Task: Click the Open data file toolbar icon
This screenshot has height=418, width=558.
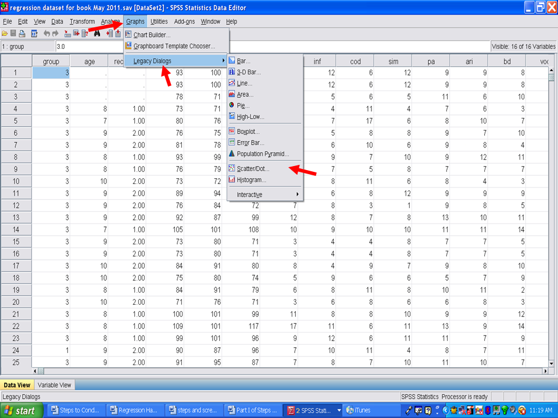Action: pyautogui.click(x=5, y=34)
